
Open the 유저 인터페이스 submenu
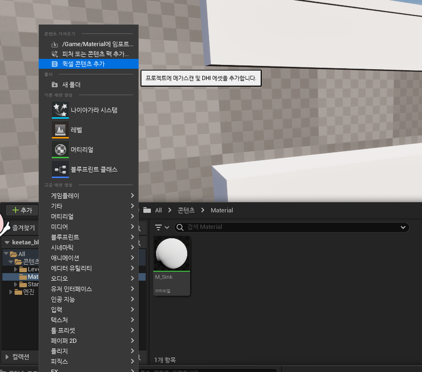point(89,289)
